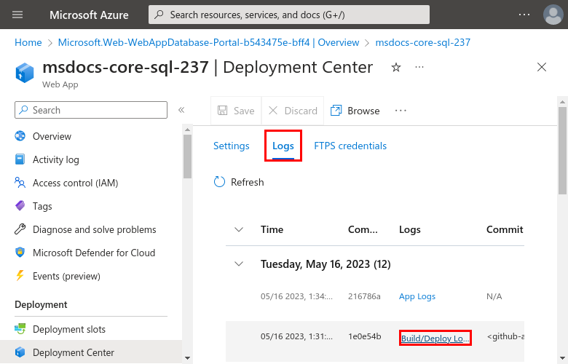This screenshot has height=364, width=568.
Task: Collapse the sidebar with double chevron
Action: 181,110
